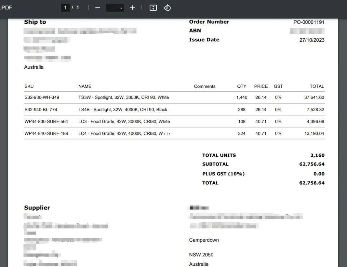Click the zoom out minus icon

(98, 8)
